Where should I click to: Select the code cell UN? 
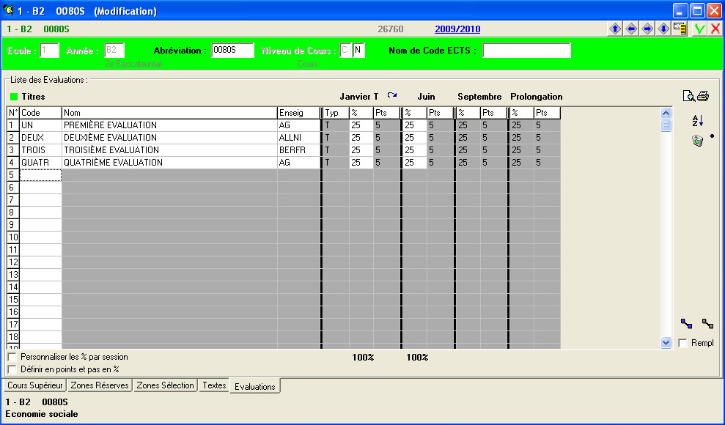coord(41,125)
